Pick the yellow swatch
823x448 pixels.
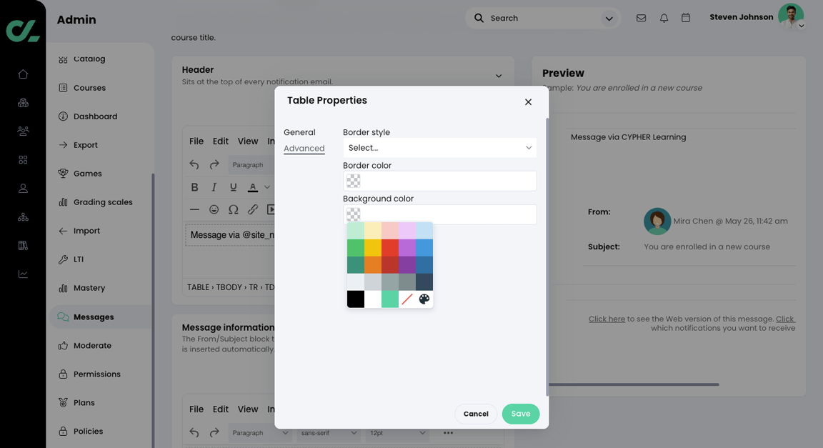coord(373,247)
